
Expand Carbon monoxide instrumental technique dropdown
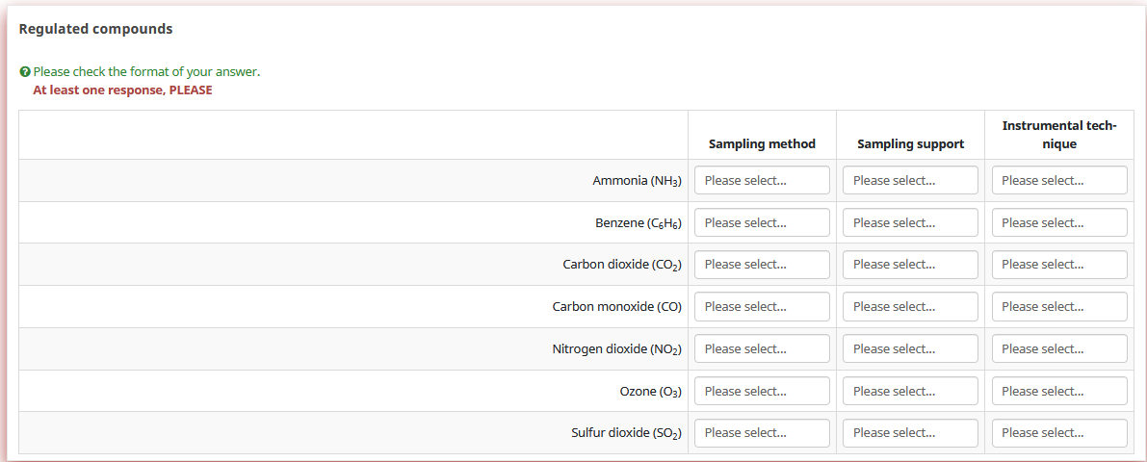1059,307
